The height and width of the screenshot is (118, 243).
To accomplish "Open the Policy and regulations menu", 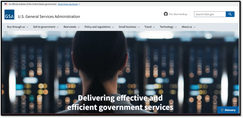I will (99, 27).
